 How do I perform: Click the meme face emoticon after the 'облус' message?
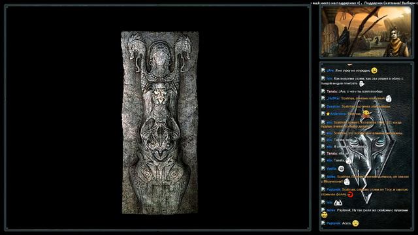361,84
